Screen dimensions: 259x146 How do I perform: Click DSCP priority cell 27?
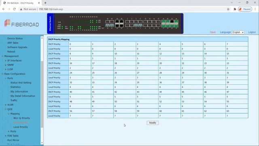(147, 73)
